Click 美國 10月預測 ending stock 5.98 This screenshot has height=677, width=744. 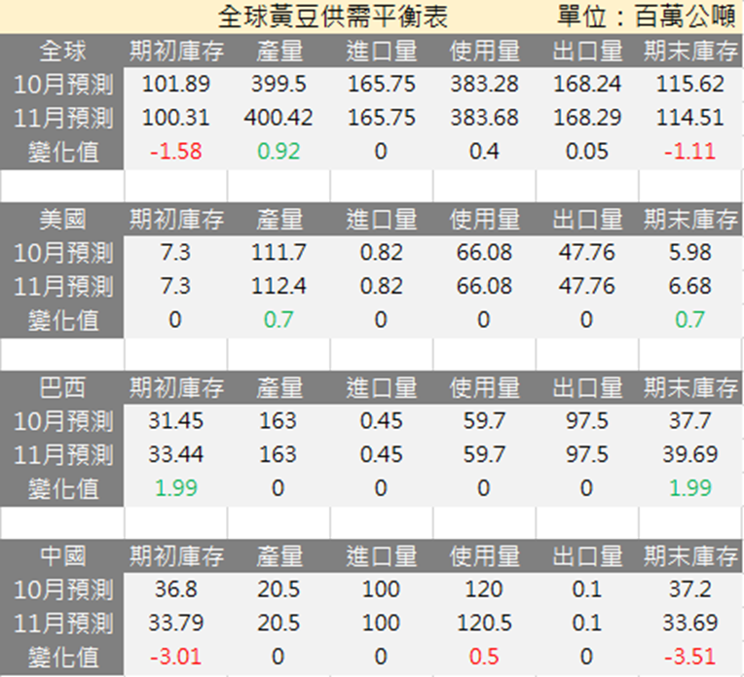tap(689, 253)
